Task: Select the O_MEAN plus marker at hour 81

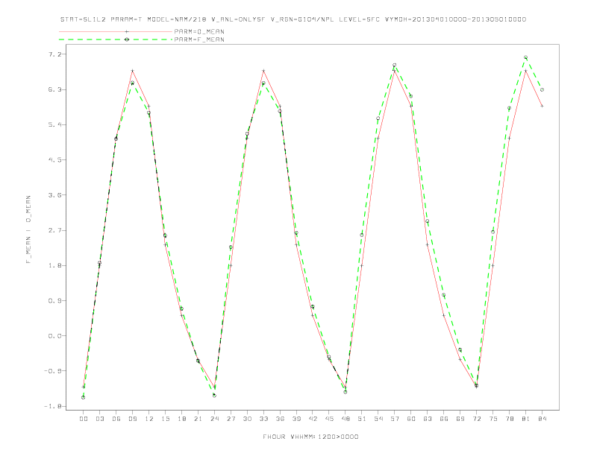Action: click(x=525, y=71)
